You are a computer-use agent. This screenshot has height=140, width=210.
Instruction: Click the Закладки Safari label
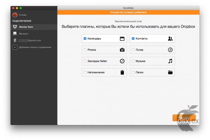tap(97, 61)
